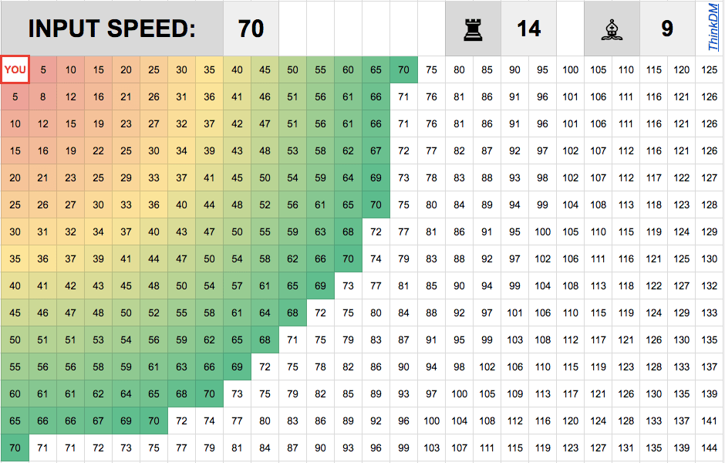Select row header 70 in the first column

coord(15,448)
